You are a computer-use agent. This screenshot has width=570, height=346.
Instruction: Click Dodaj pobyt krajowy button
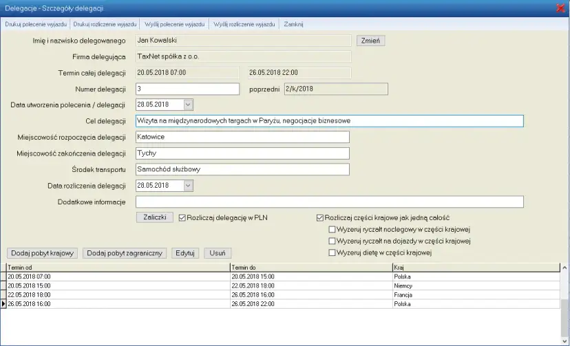[x=43, y=253]
